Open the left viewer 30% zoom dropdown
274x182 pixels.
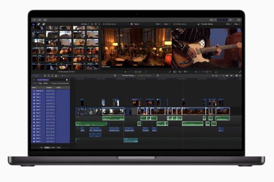[158, 24]
